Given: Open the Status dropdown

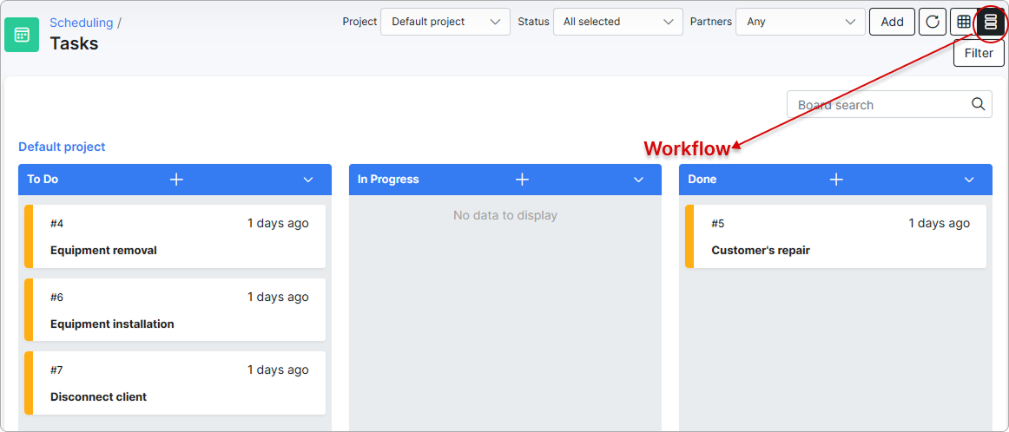Looking at the screenshot, I should (x=617, y=22).
